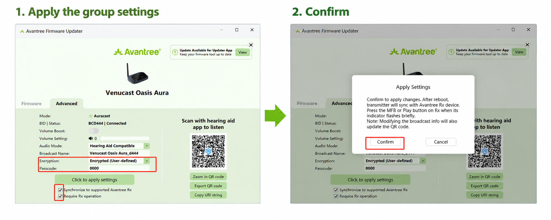Click the Venucast transmitter image in step 1

(x=137, y=74)
